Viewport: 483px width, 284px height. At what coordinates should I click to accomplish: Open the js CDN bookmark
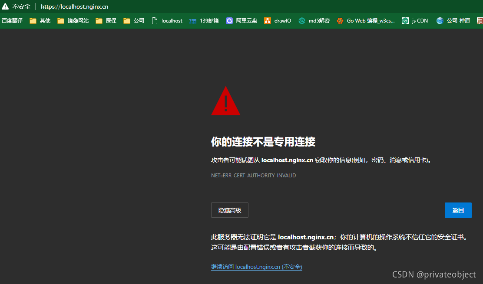pos(414,20)
